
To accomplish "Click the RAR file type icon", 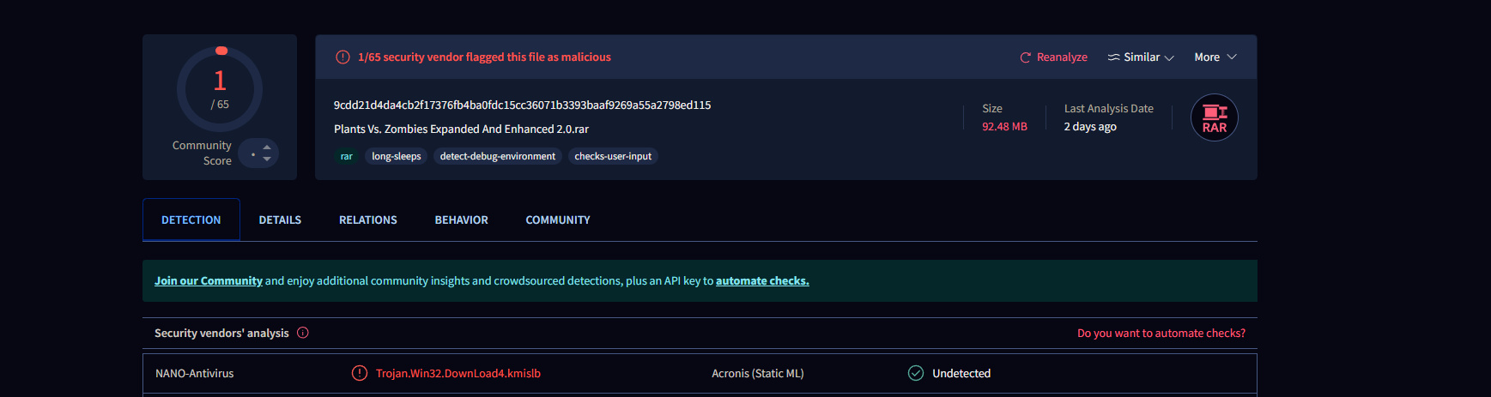I will 1214,117.
